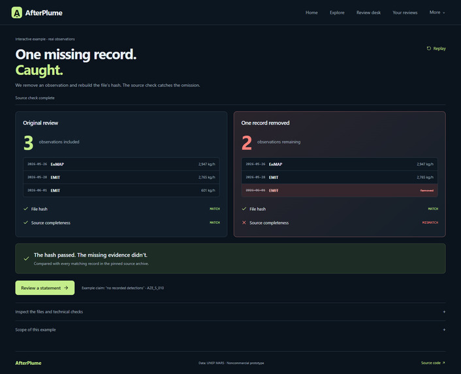Select the EMIT 601 kg/h row in Original review

click(121, 191)
